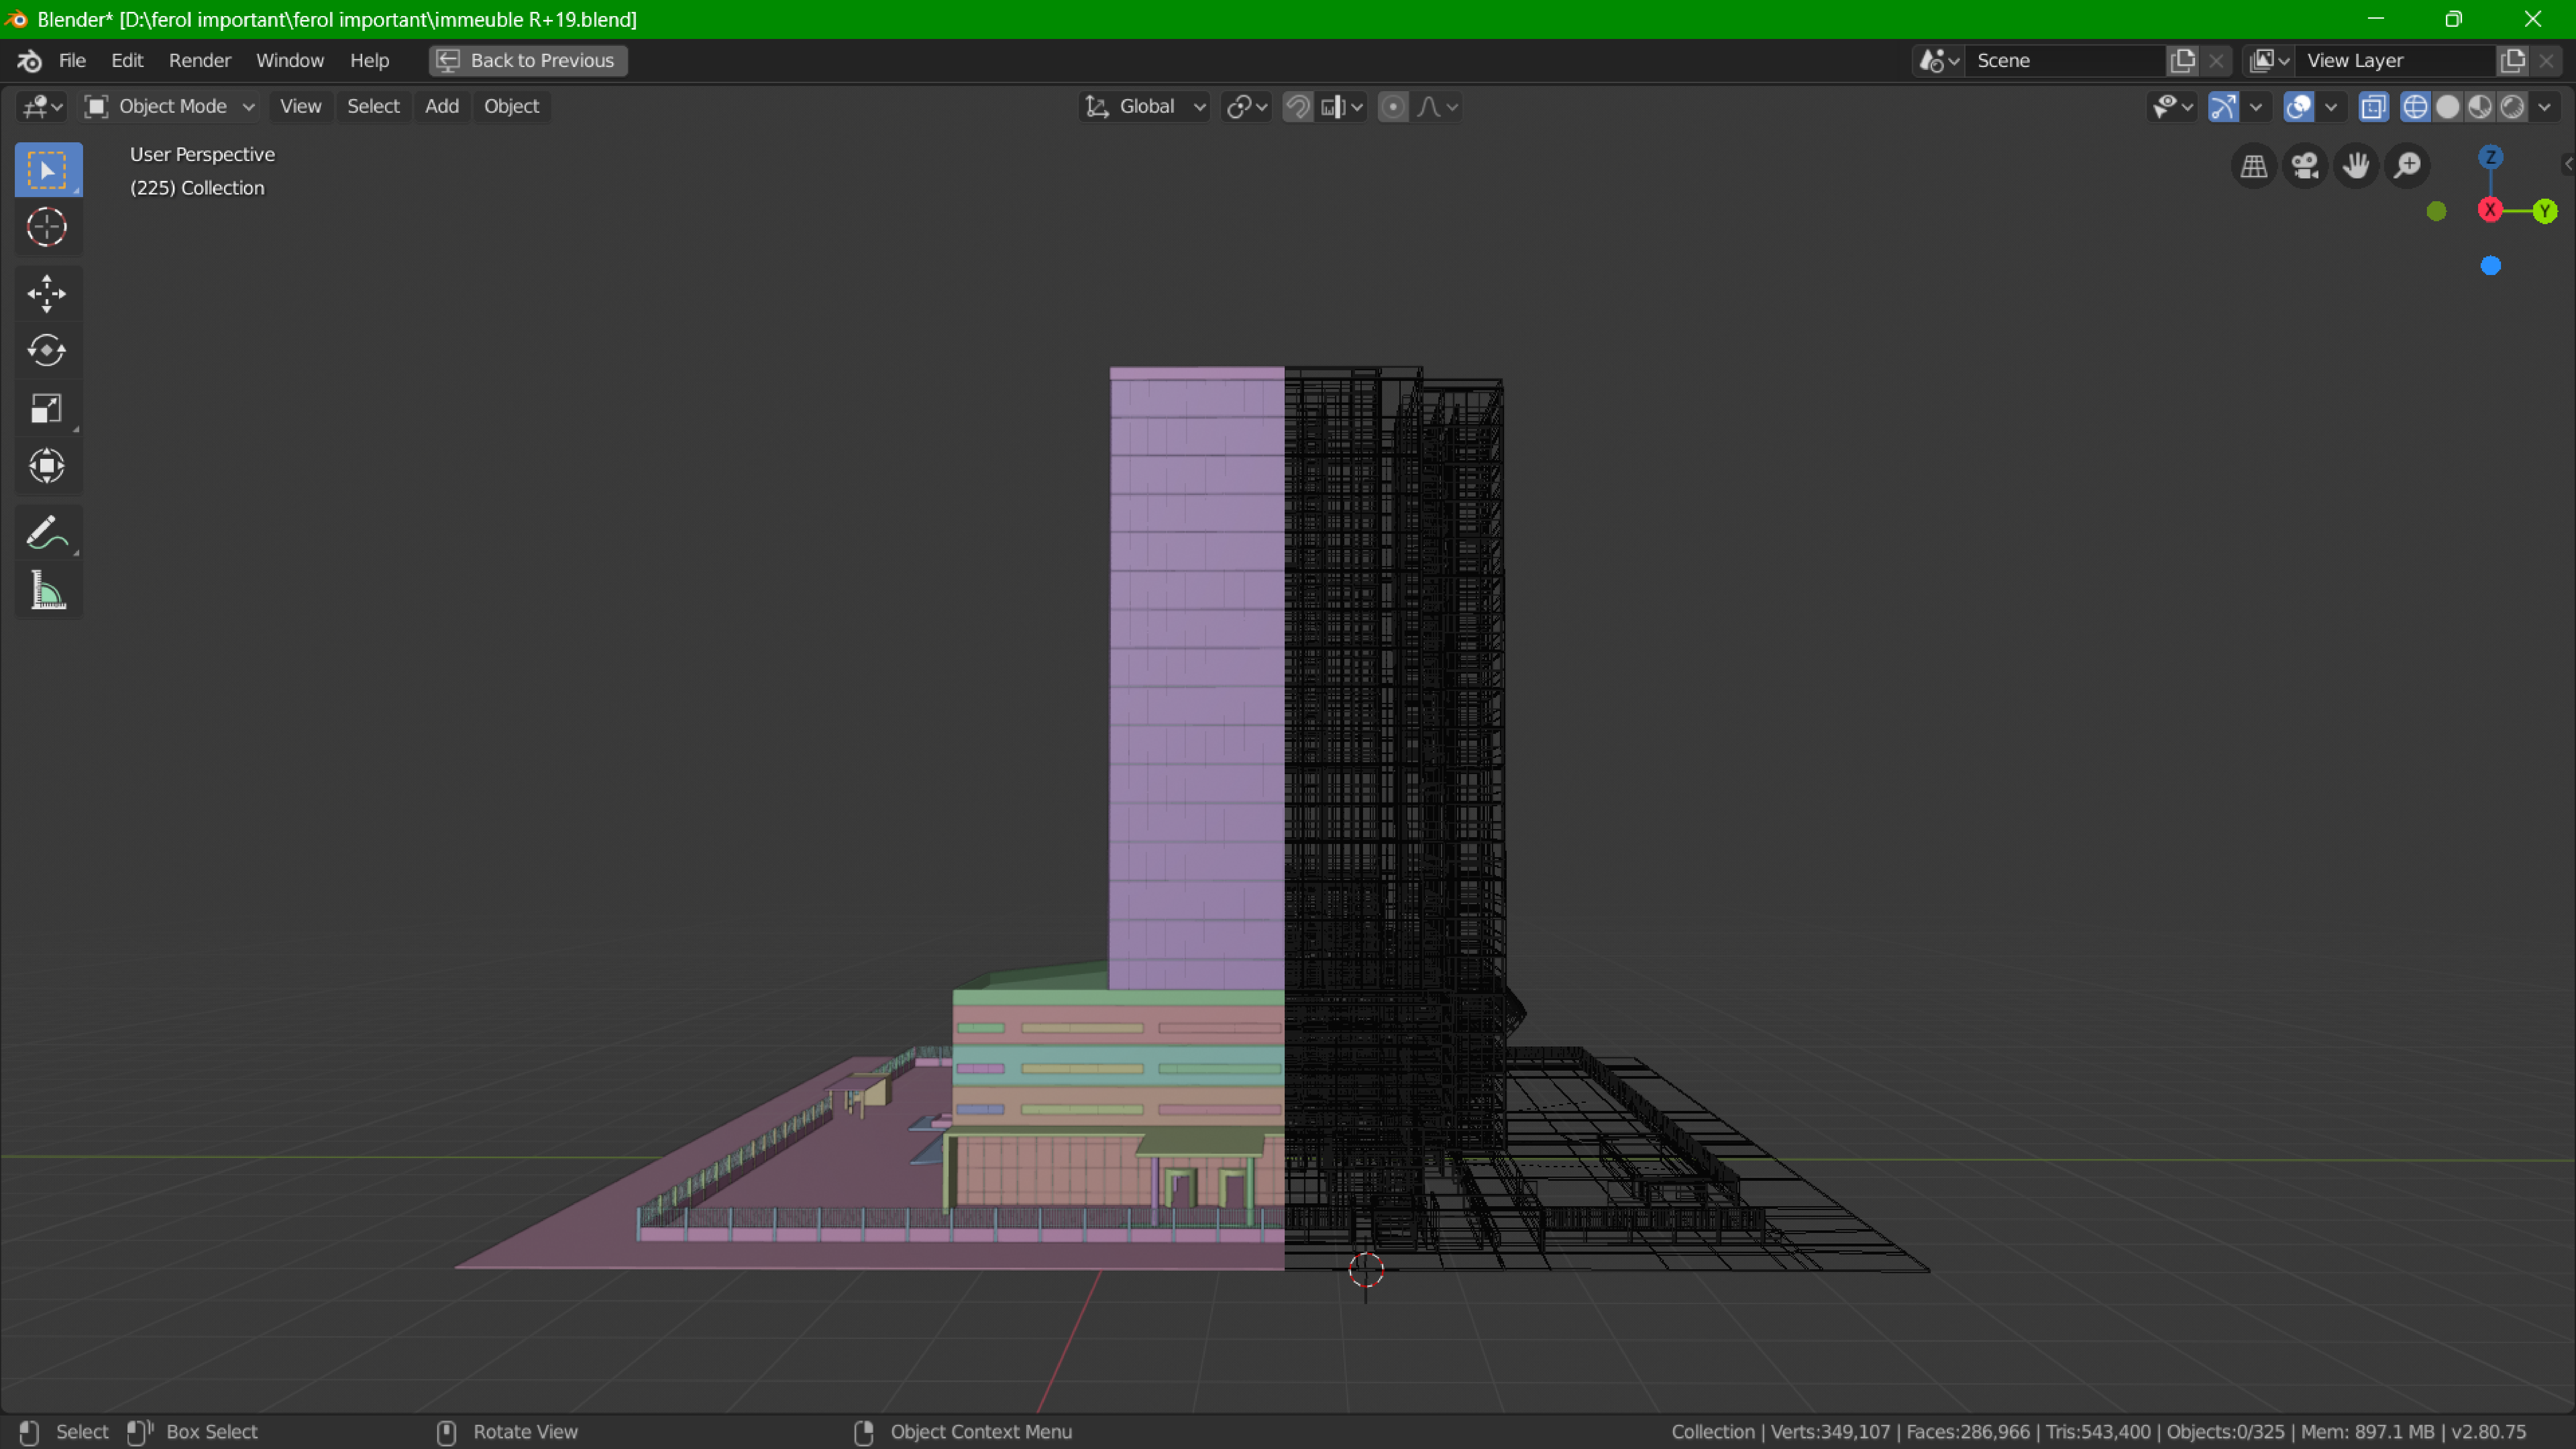Click the add View Layer icon
The image size is (2576, 1449).
pyautogui.click(x=2513, y=61)
